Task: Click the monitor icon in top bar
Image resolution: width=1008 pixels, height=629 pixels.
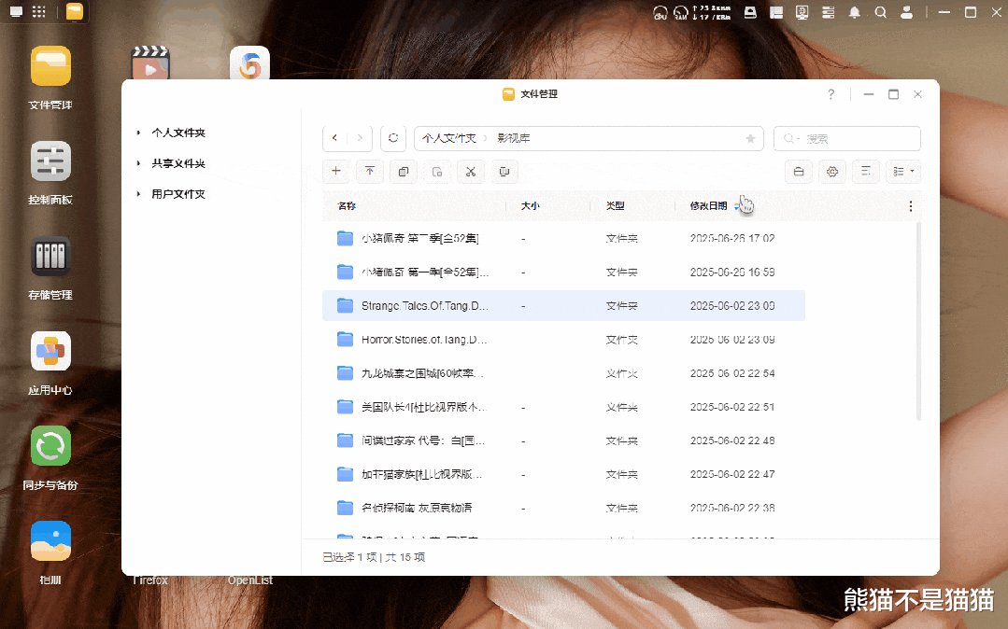Action: pyautogui.click(x=802, y=12)
